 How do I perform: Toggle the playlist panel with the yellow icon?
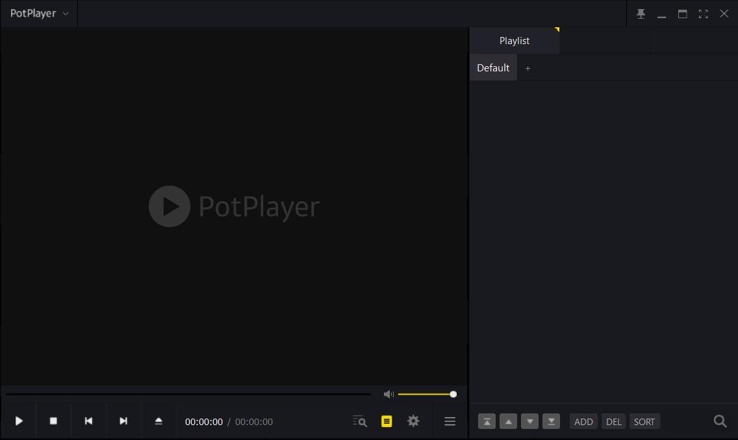[x=387, y=421]
